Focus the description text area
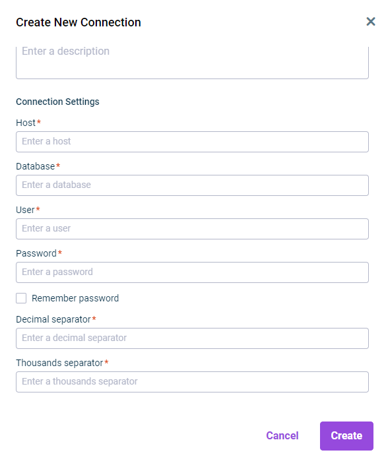The image size is (386, 469). point(192,62)
